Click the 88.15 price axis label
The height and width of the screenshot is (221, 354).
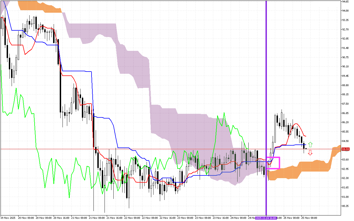(x=345, y=94)
